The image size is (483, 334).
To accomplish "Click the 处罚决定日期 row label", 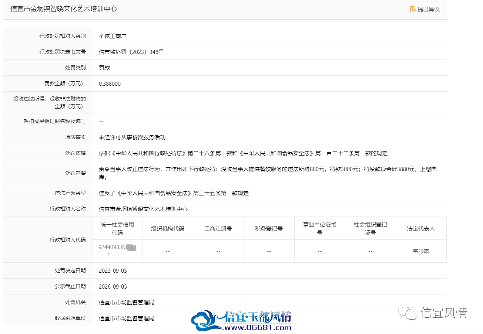I will click(70, 270).
